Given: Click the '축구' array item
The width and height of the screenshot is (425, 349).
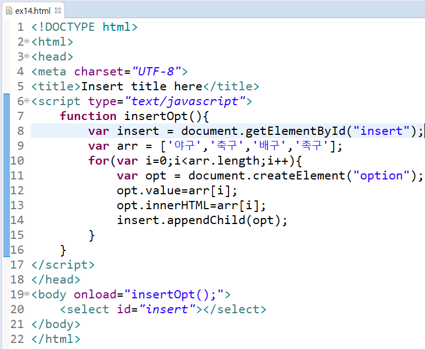Looking at the screenshot, I should (227, 146).
